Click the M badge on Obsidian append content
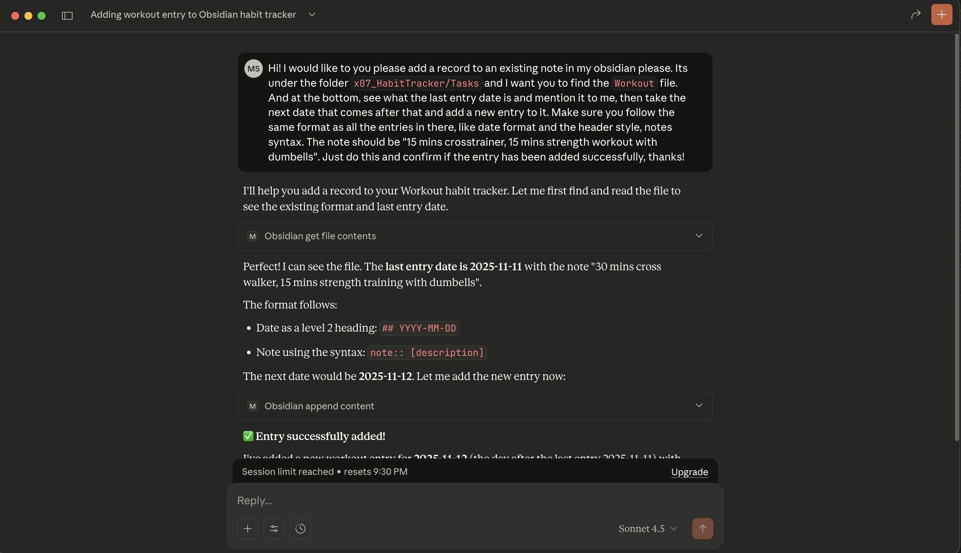Screen dimensions: 961x553 (252, 406)
